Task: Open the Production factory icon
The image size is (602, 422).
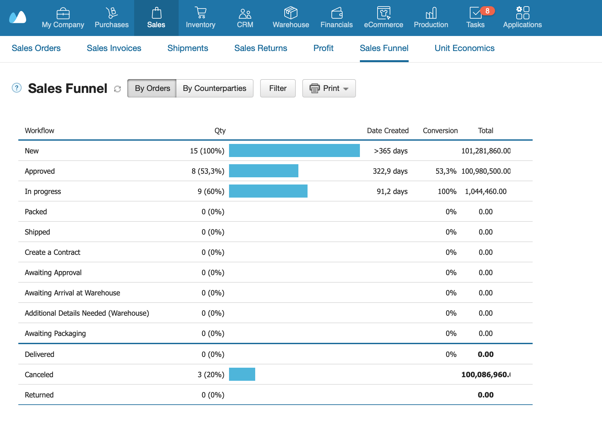Action: pos(431,13)
